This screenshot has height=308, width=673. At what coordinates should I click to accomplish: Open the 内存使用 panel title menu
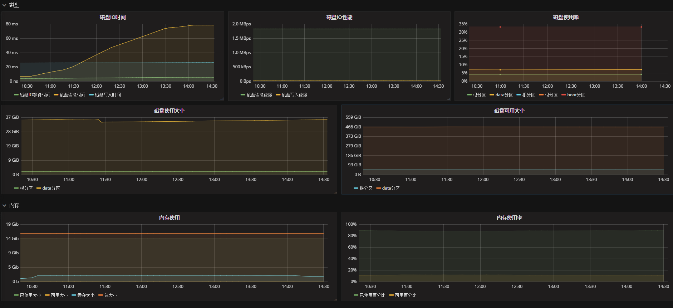point(169,217)
